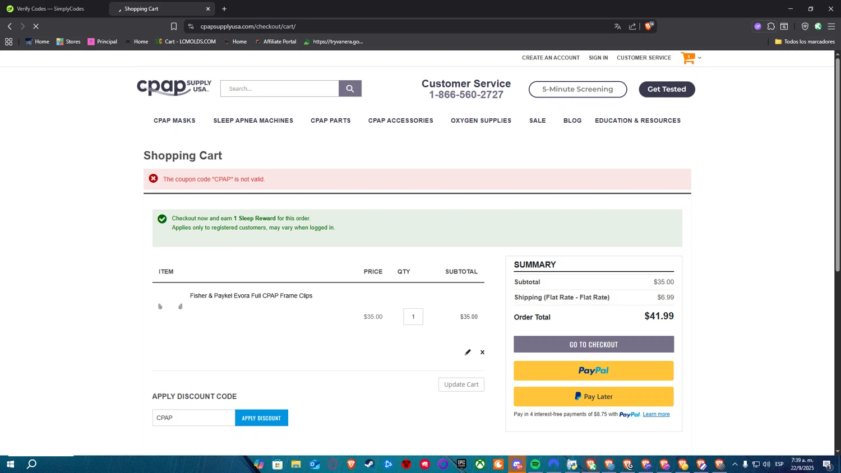Open Education & Resources menu
The image size is (841, 473).
click(637, 120)
